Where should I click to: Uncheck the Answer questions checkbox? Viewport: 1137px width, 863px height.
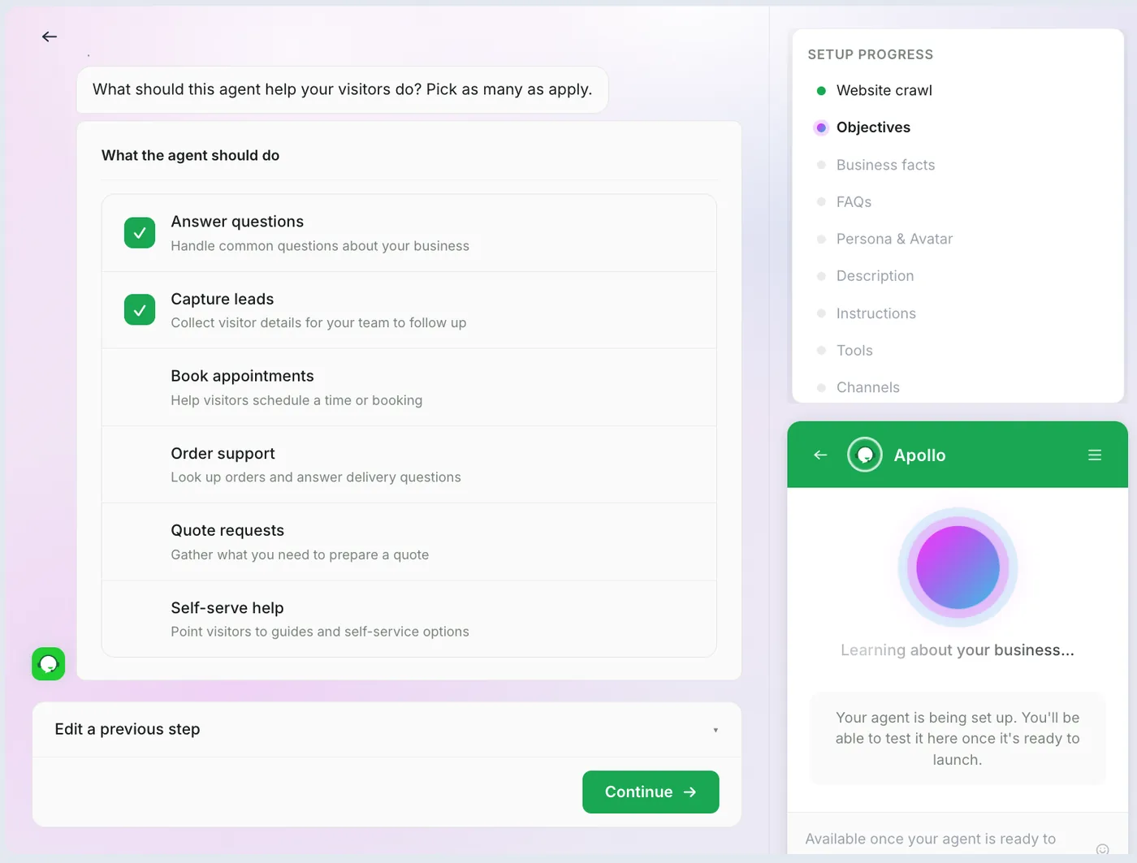[140, 233]
